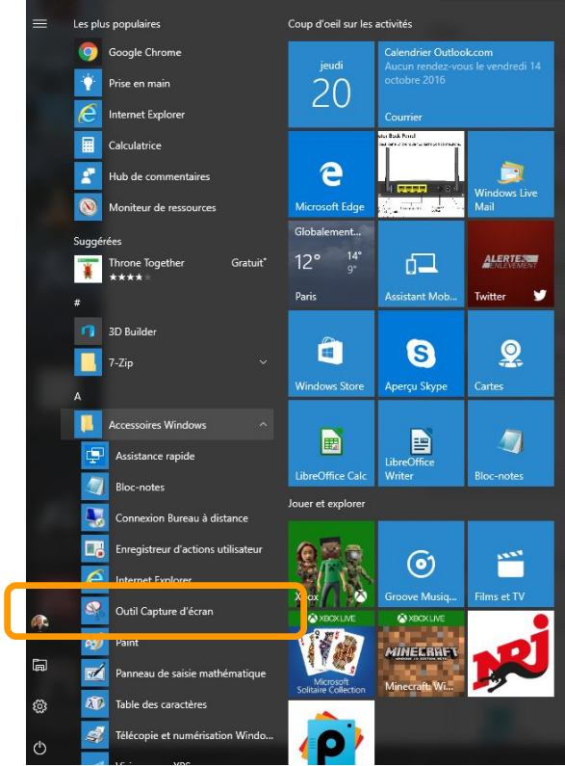Open Cartes tile

[x=511, y=354]
